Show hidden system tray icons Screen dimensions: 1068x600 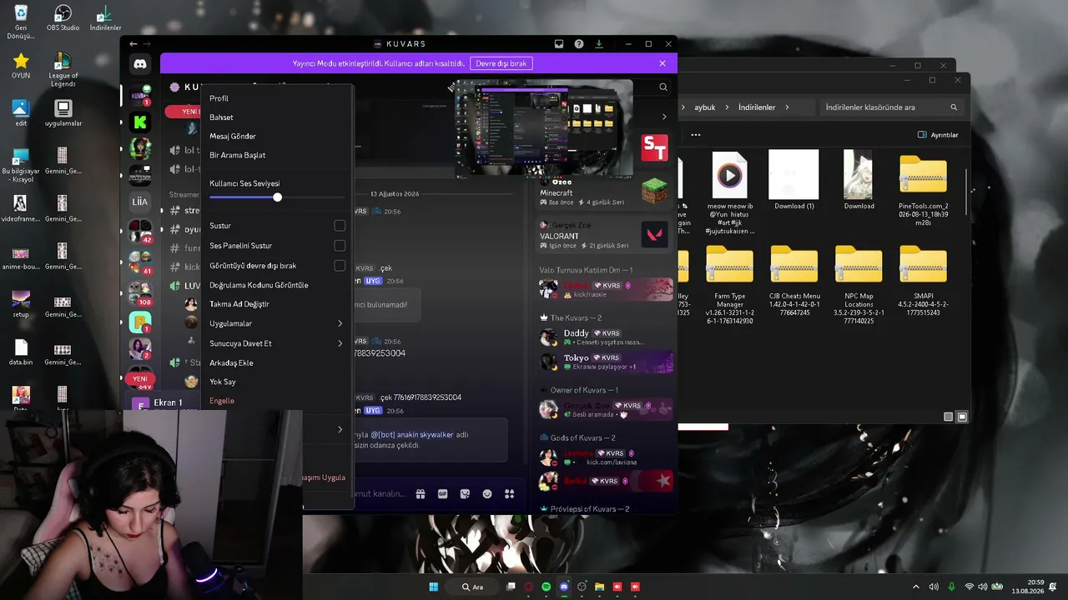[916, 587]
